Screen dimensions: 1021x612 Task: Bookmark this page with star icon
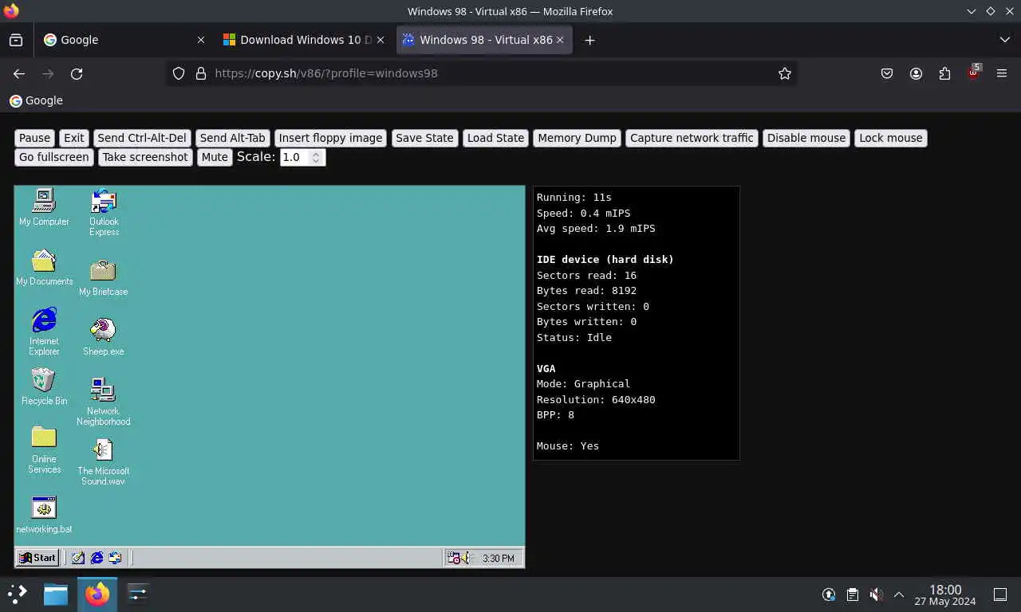785,73
